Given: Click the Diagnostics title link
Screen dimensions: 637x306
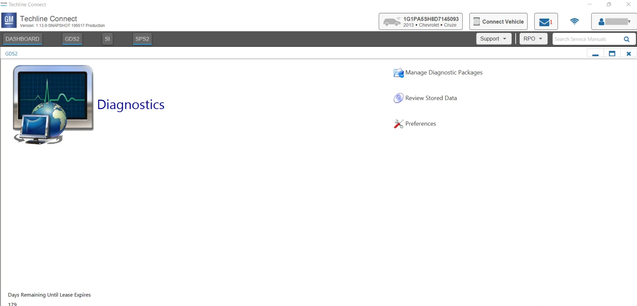Looking at the screenshot, I should point(131,105).
